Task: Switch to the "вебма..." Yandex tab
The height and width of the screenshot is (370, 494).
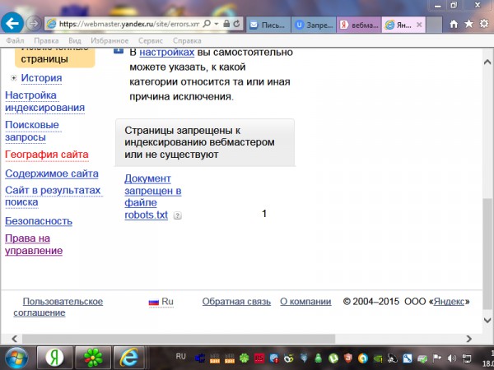Action: click(x=359, y=25)
